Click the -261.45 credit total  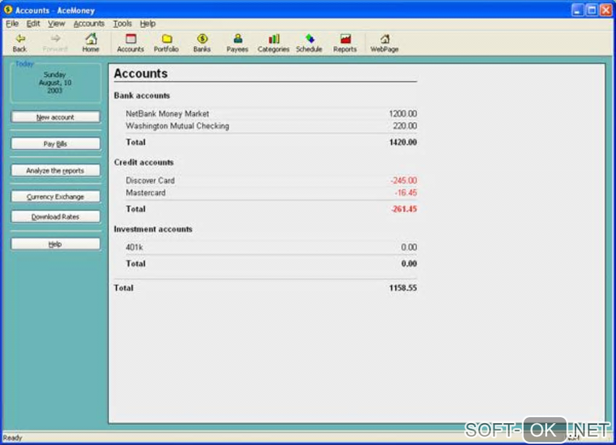[x=403, y=209]
